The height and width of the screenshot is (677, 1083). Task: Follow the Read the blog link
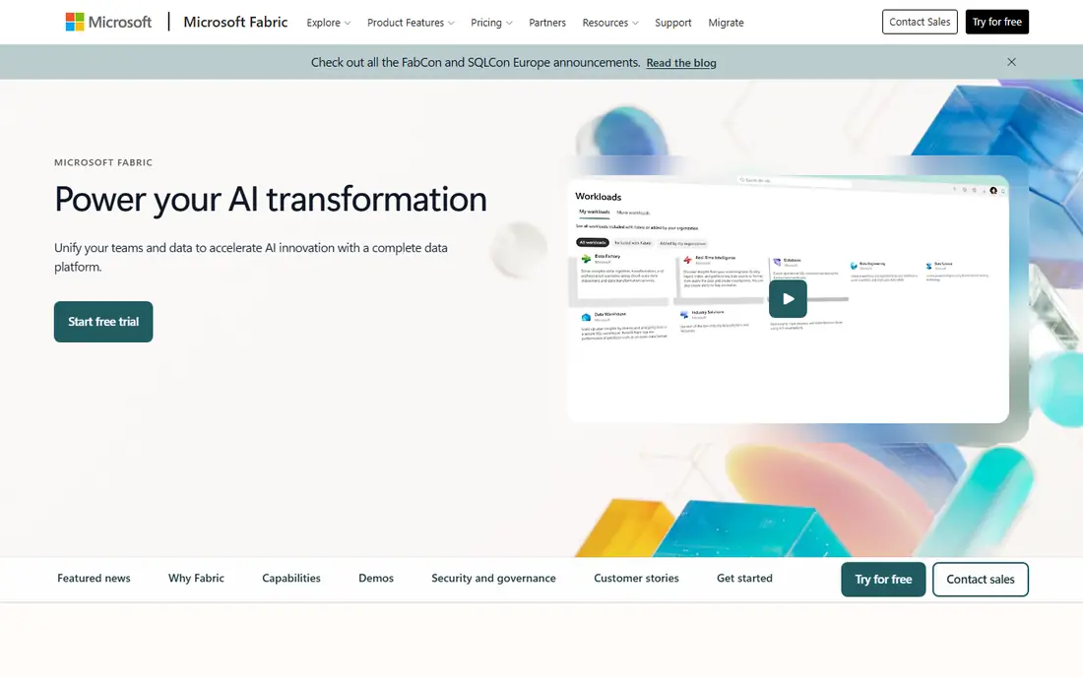pyautogui.click(x=681, y=63)
